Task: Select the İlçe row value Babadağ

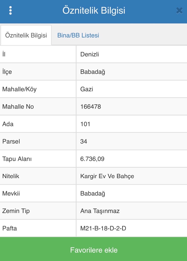Action: tap(93, 72)
